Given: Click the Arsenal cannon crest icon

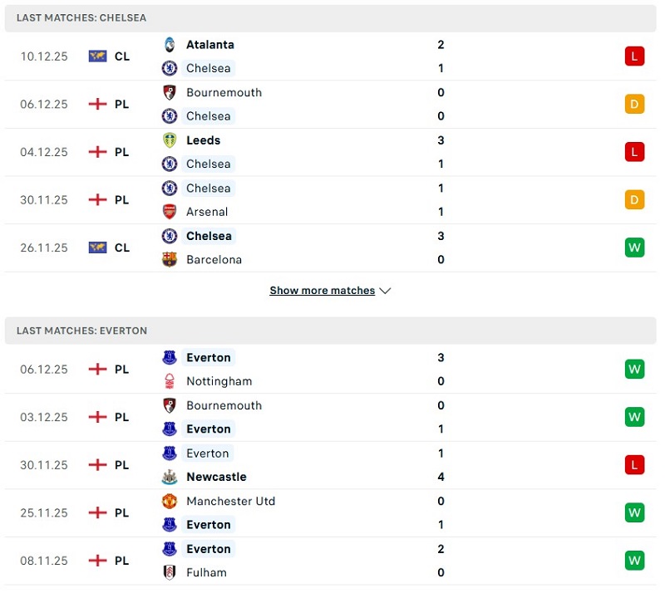Looking at the screenshot, I should point(170,212).
